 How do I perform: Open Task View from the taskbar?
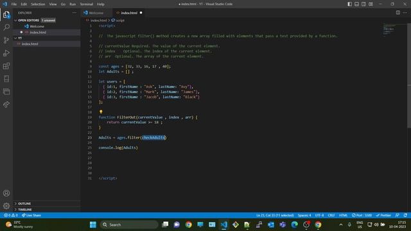[165, 225]
